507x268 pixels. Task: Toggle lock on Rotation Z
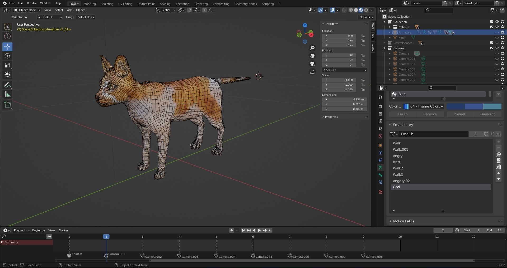363,65
